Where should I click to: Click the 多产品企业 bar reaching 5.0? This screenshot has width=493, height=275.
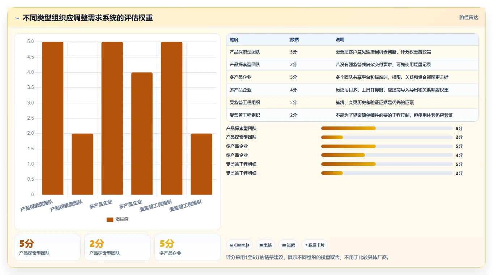pos(112,118)
